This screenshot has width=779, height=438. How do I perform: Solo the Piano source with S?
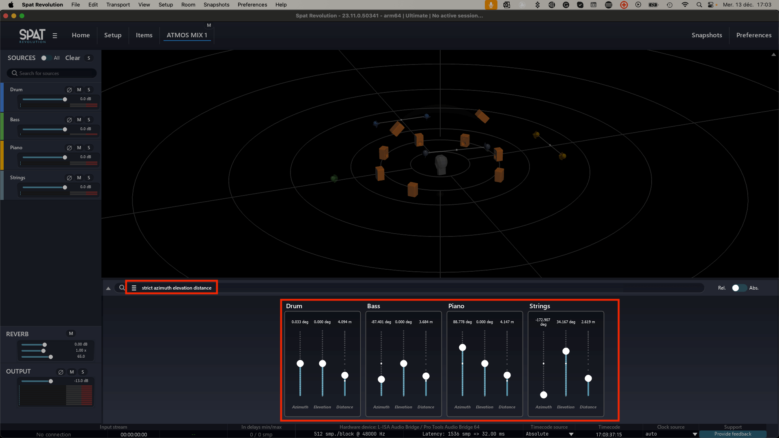tap(89, 148)
